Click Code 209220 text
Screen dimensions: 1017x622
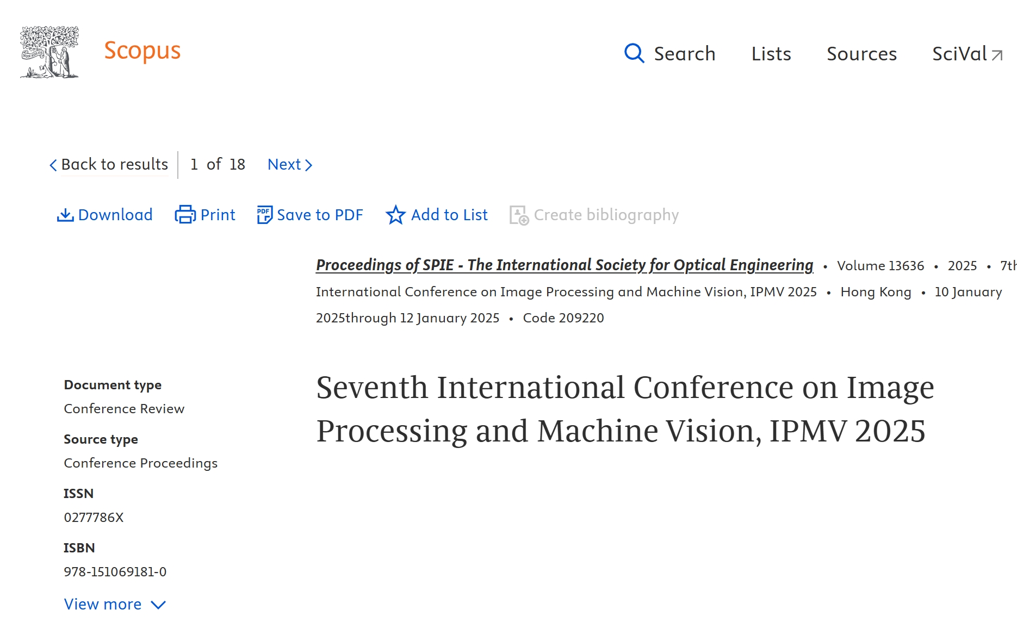[x=563, y=318]
